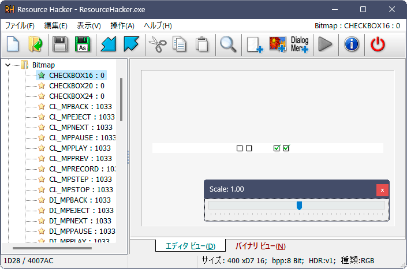This screenshot has width=407, height=269.
Task: Open the ファイル(F) menu
Action: pyautogui.click(x=20, y=26)
